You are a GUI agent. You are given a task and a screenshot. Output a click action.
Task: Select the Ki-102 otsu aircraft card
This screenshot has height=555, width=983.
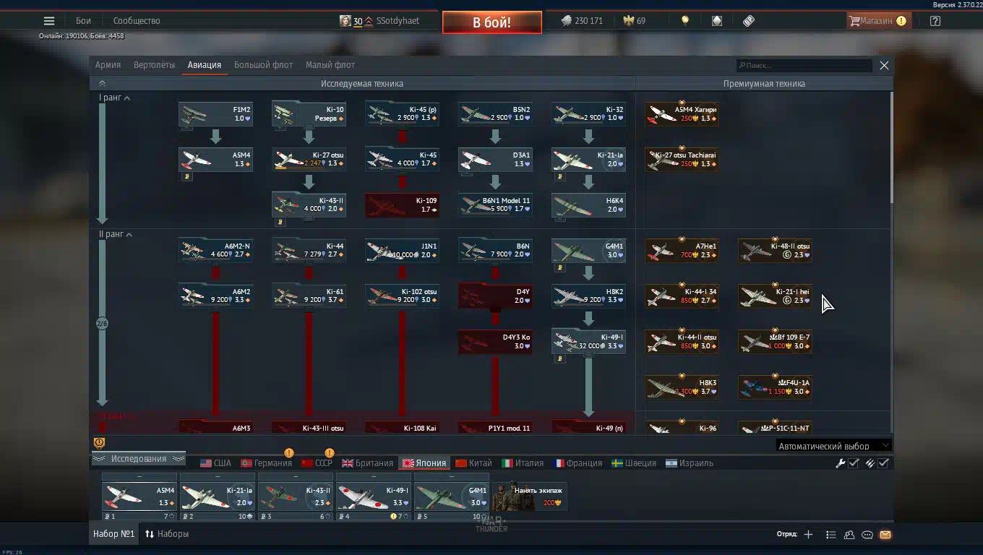click(402, 296)
